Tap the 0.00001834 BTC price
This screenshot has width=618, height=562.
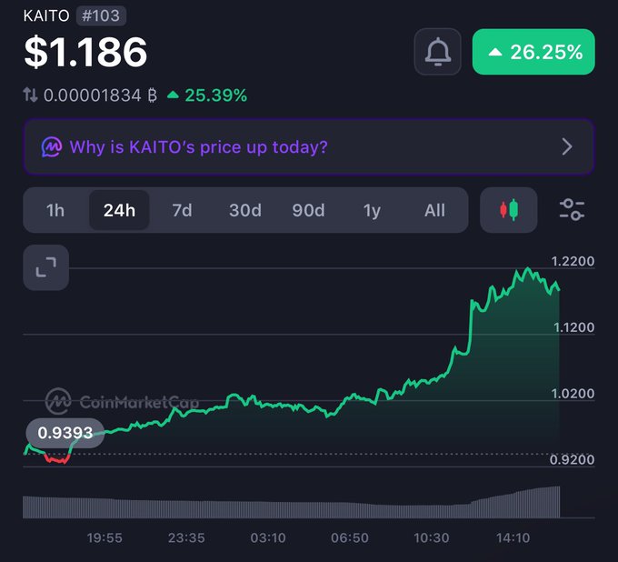100,95
